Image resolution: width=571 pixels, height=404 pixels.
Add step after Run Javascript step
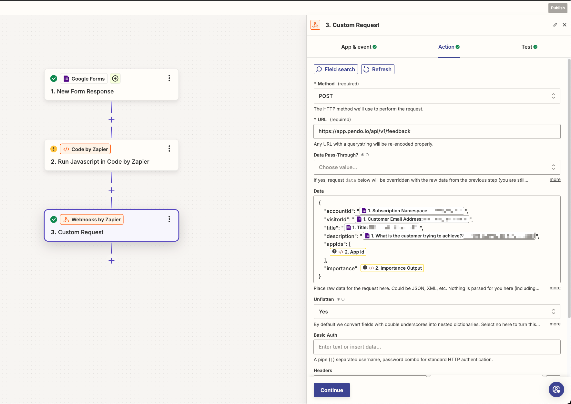111,190
